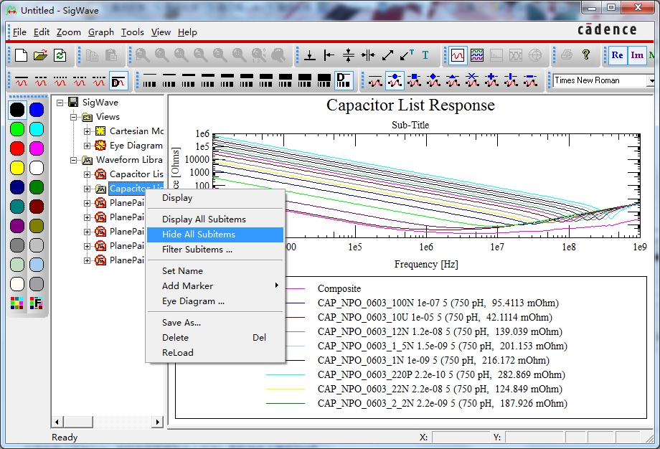
Task: Open the Times New Roman font dropdown
Action: pos(651,80)
